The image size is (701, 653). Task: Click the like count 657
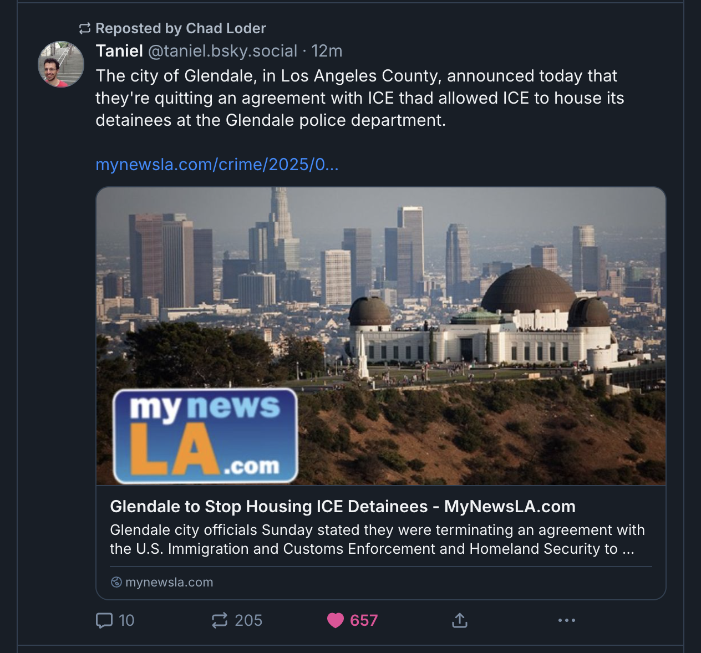(x=364, y=620)
